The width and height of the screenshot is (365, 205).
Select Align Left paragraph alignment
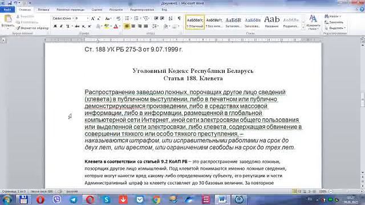coord(127,26)
